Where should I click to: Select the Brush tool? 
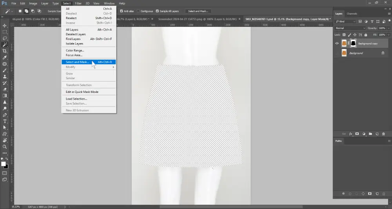pyautogui.click(x=4, y=70)
